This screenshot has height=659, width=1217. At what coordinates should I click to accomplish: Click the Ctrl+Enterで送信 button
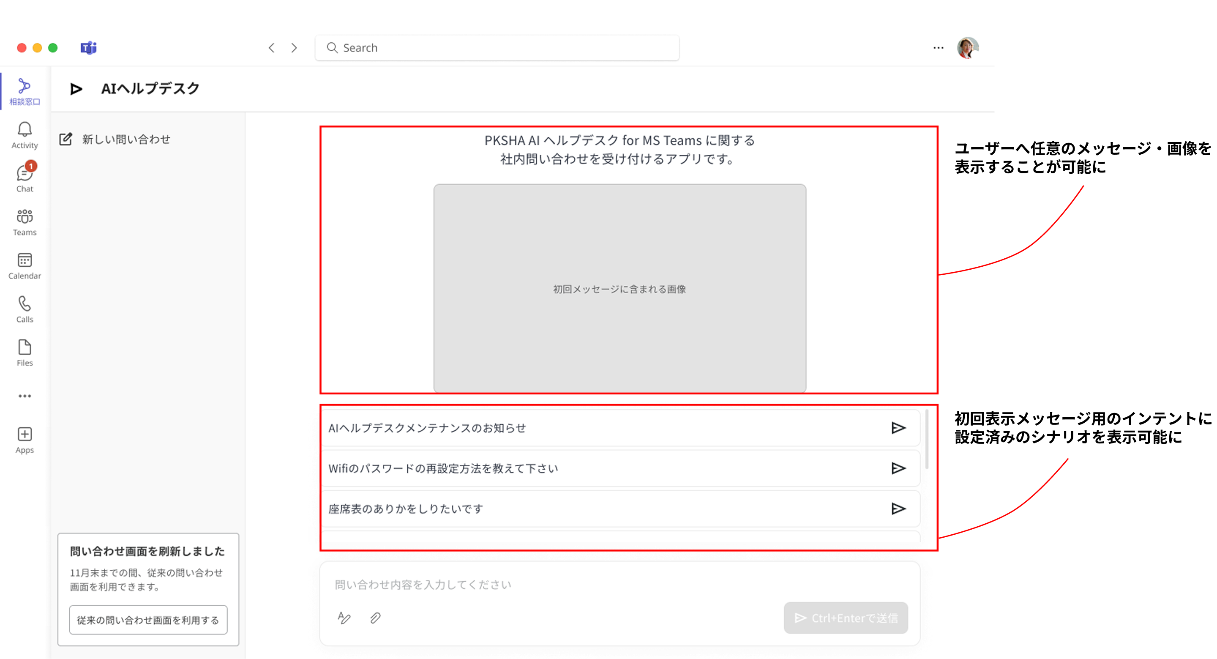(x=846, y=618)
